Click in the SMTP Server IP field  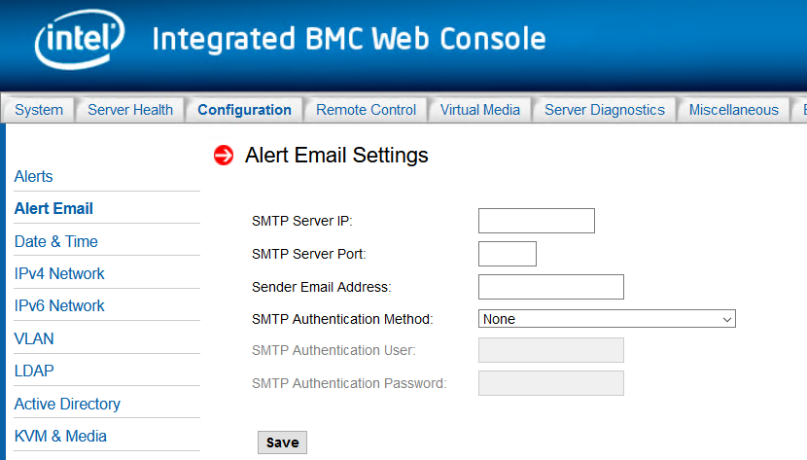536,221
